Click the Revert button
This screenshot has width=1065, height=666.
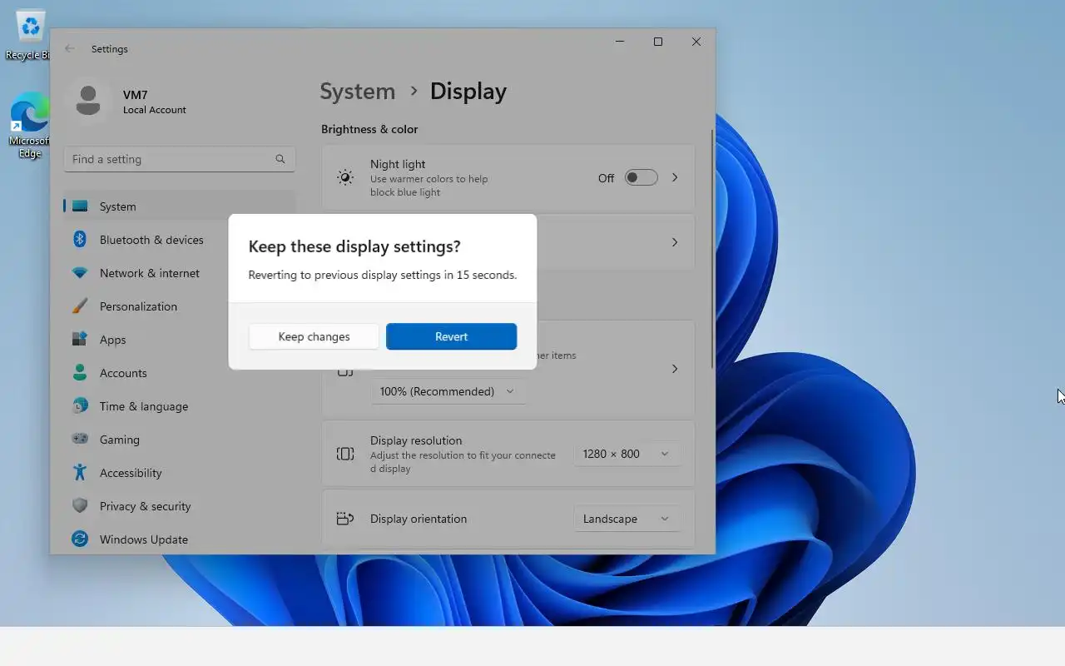(x=451, y=336)
